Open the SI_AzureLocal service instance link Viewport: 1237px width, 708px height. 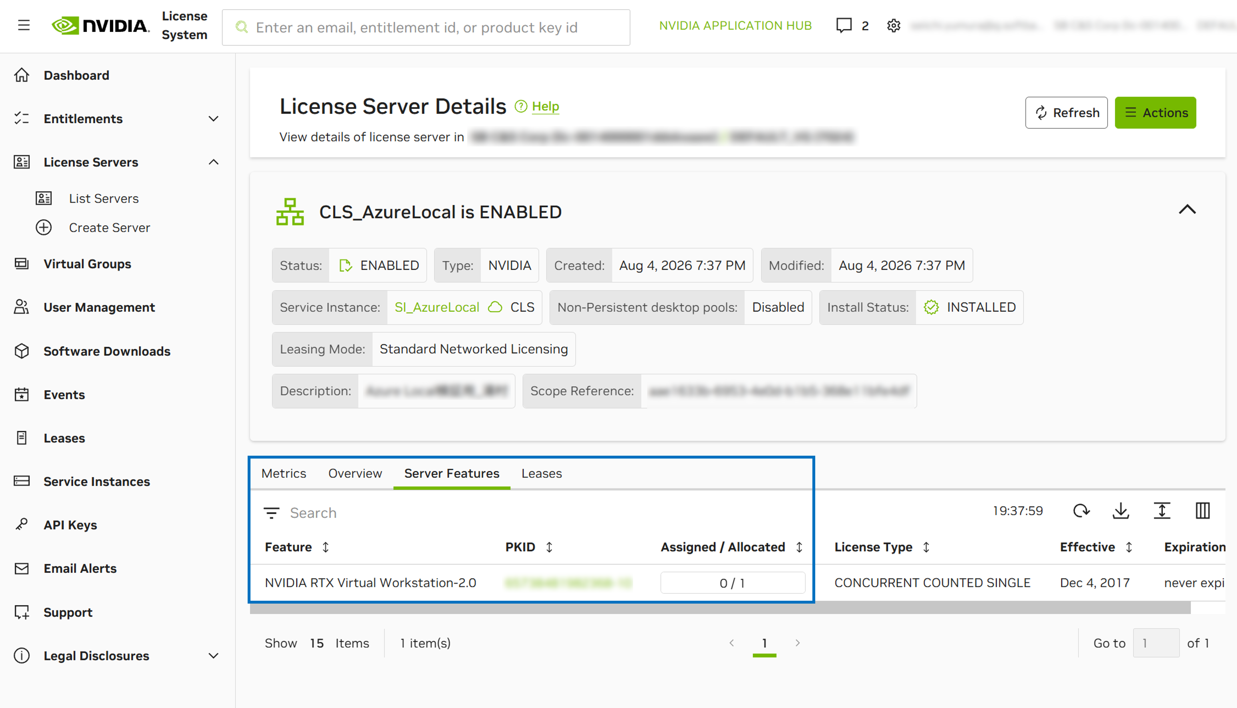click(x=436, y=307)
